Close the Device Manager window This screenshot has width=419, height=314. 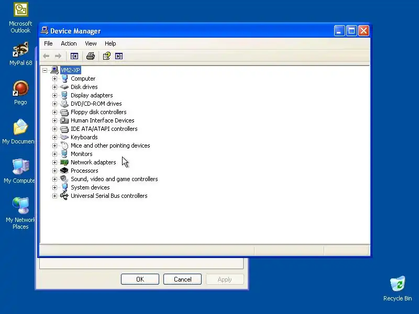click(x=363, y=31)
